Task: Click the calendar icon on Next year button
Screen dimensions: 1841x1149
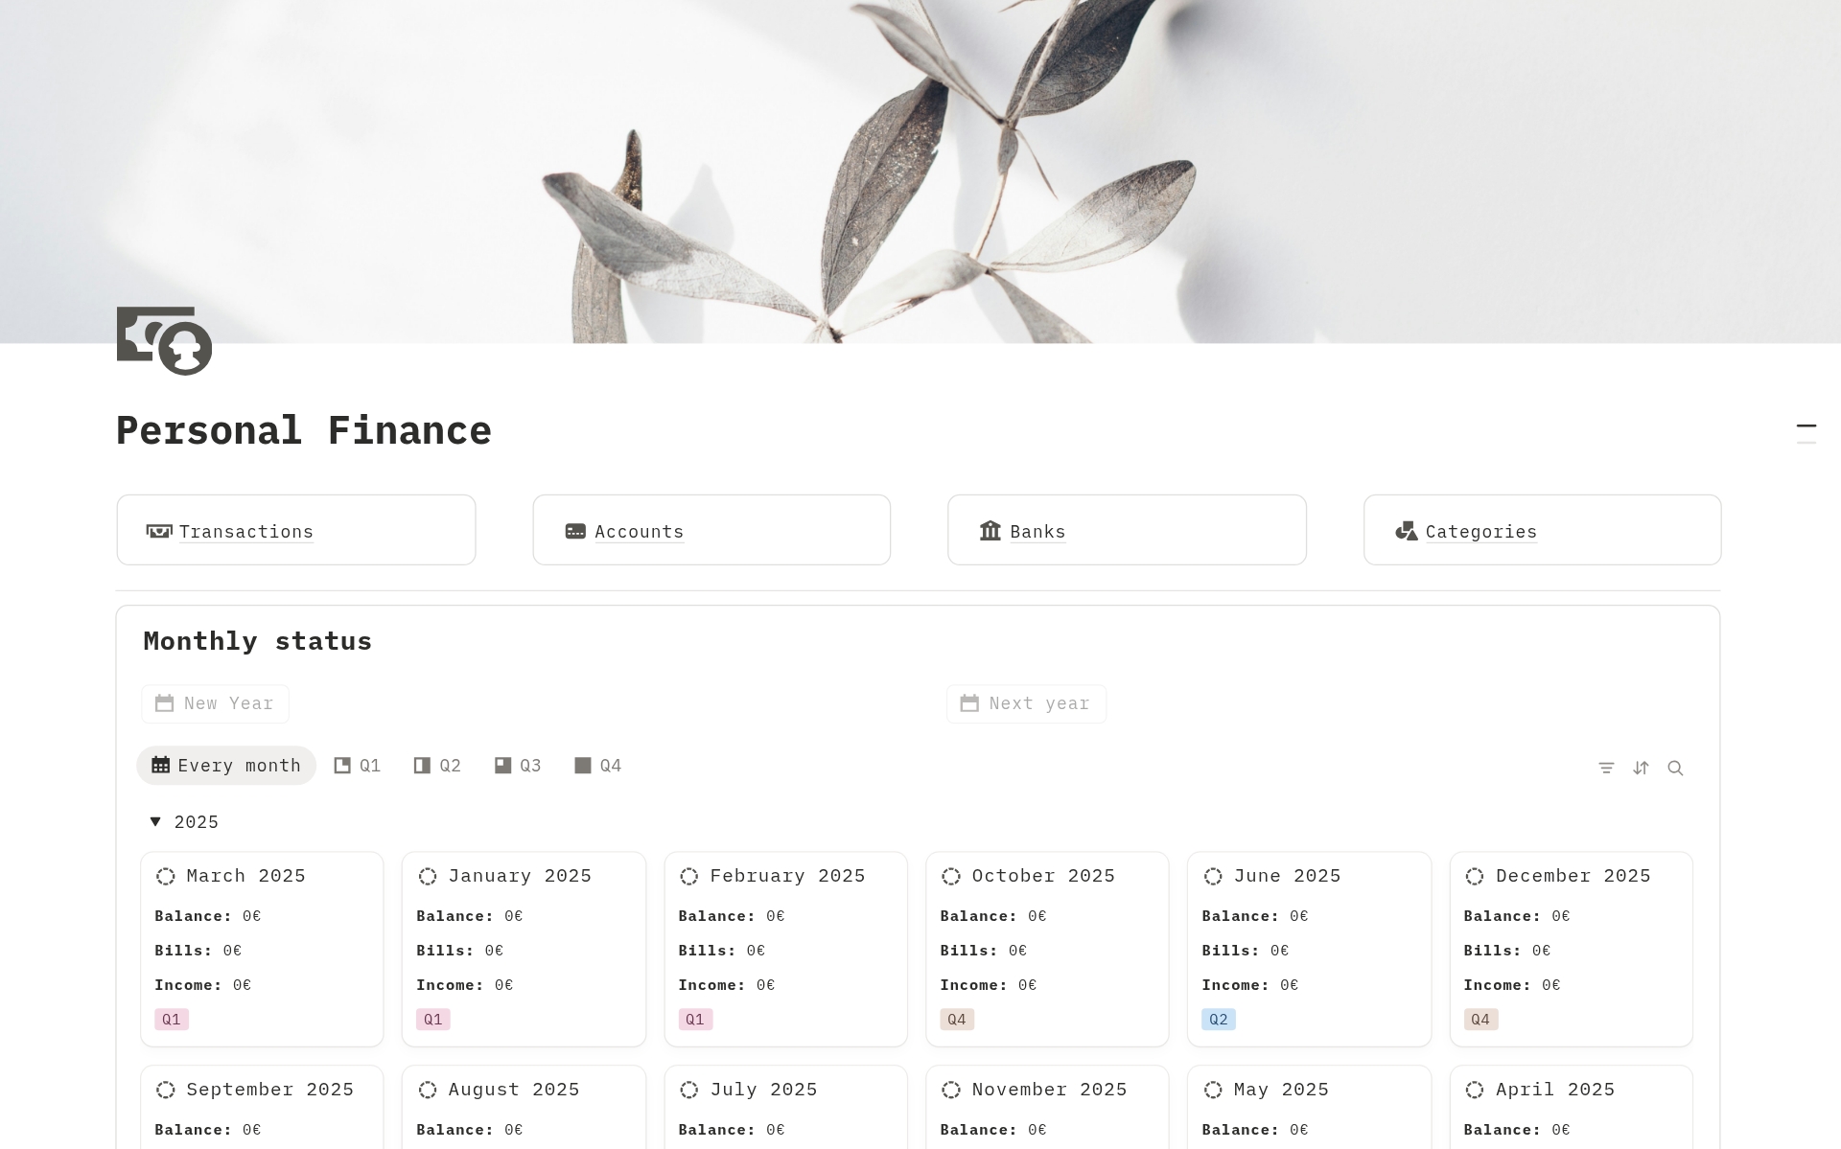Action: coord(969,703)
